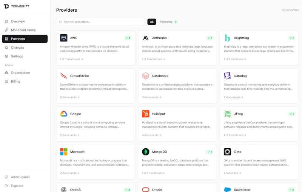Open JFrog '1 of 1 monitored' link
Viewport: 302px width, 192px height.
tap(235, 135)
